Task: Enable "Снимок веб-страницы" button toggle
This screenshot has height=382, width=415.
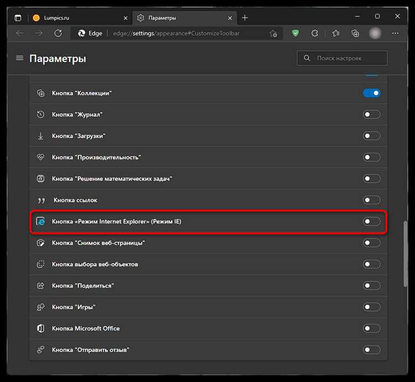Action: coord(372,242)
